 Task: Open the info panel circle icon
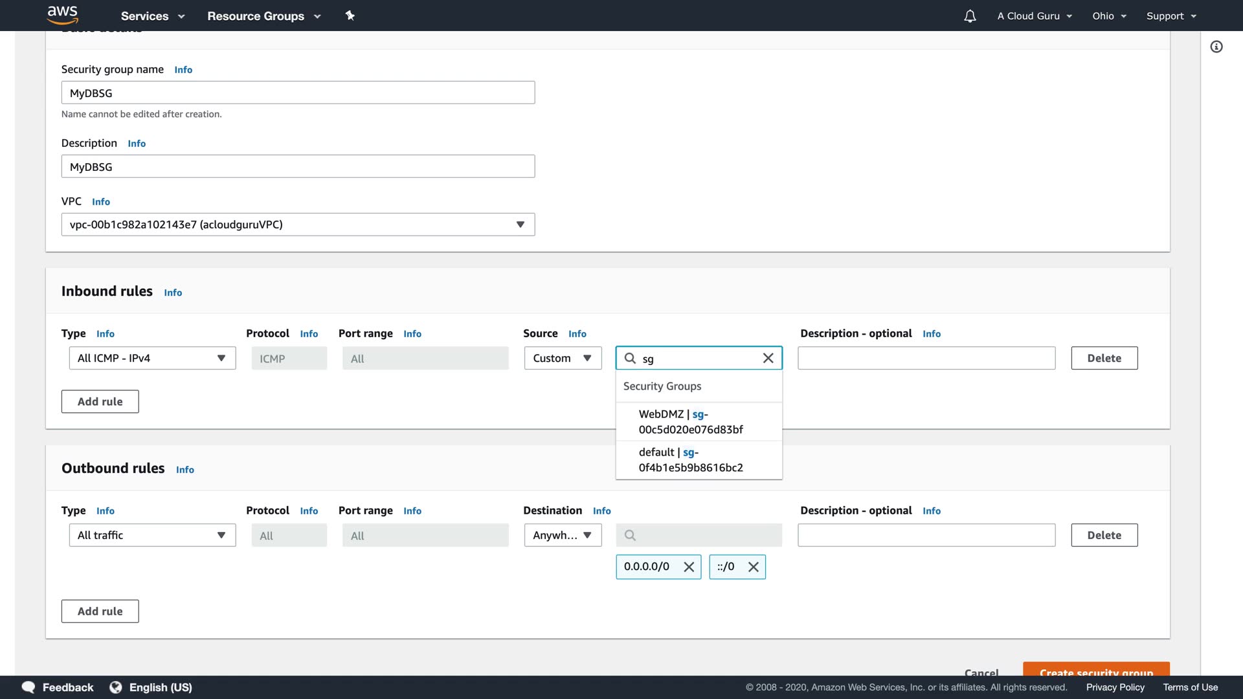point(1216,47)
